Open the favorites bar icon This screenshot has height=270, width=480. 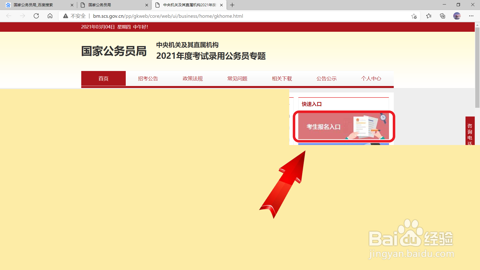428,16
